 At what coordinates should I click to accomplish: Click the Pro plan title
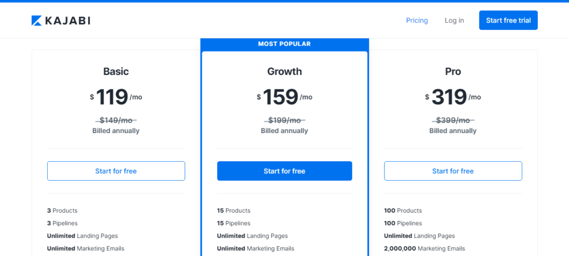pyautogui.click(x=453, y=71)
